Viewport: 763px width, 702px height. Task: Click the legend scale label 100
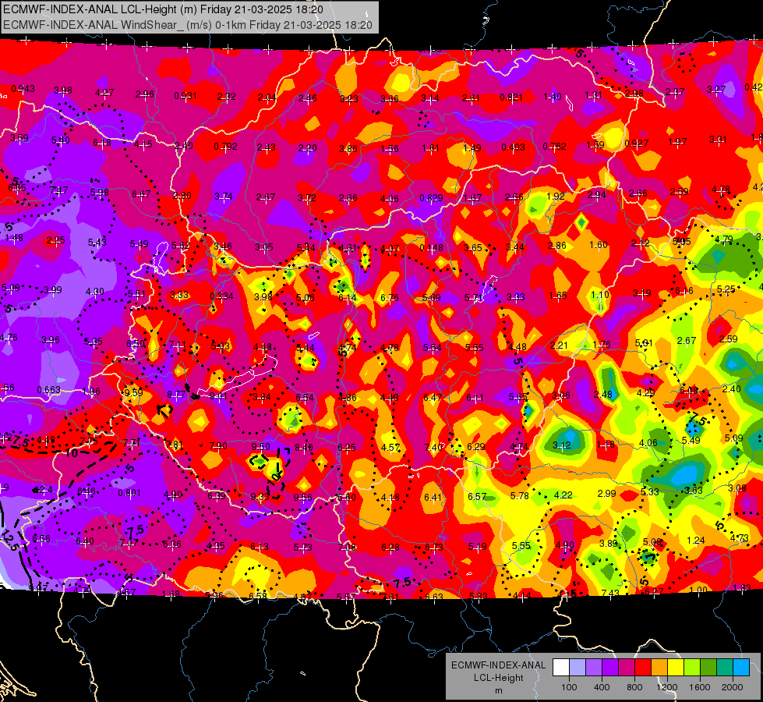[569, 687]
